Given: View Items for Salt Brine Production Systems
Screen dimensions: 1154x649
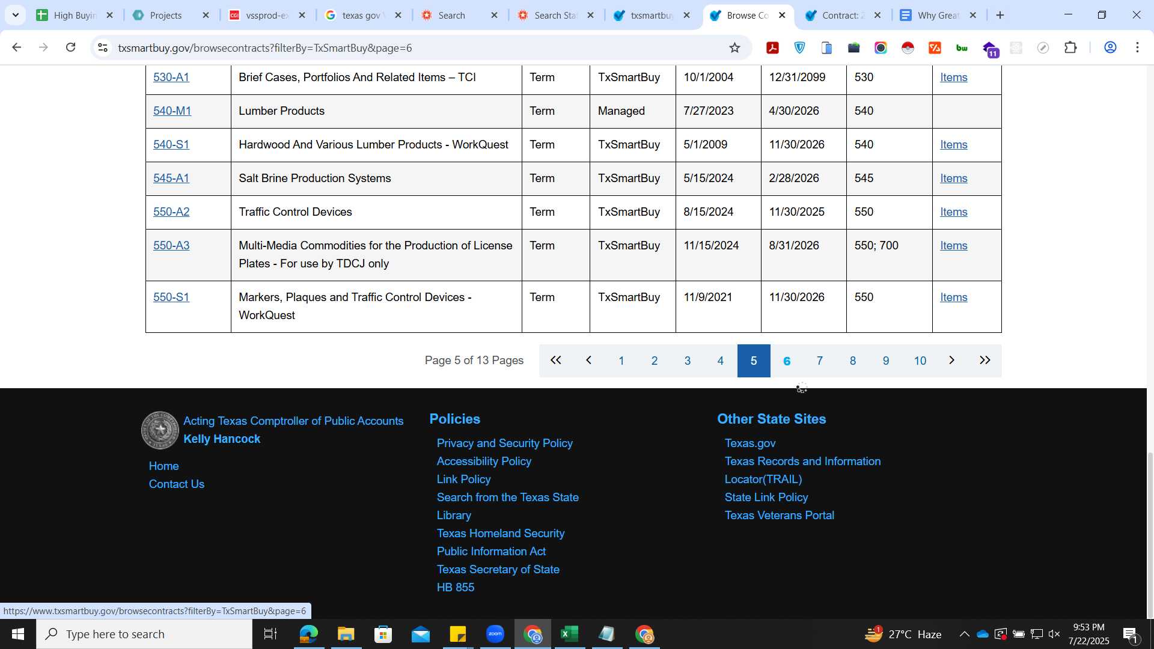Looking at the screenshot, I should (x=954, y=178).
